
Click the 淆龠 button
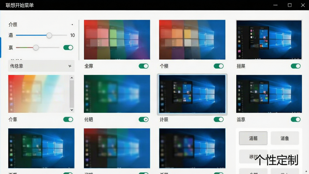tap(285, 138)
